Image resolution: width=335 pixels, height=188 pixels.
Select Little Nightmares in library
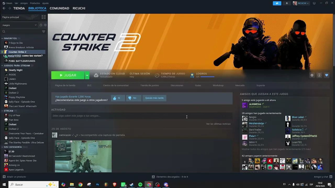18,84
